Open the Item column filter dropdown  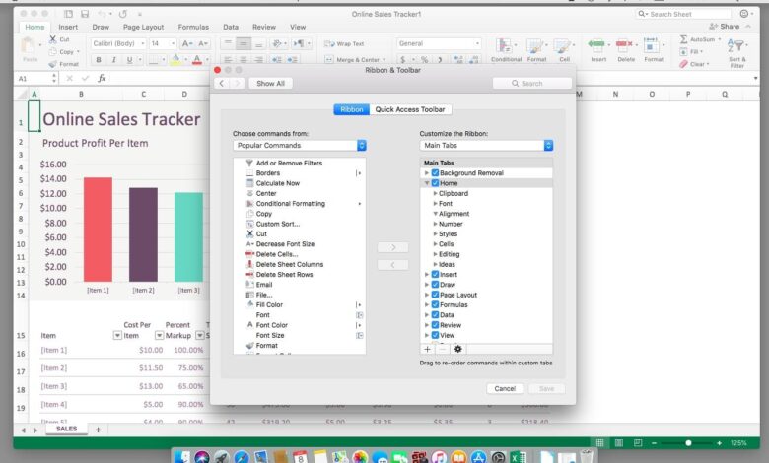(117, 336)
